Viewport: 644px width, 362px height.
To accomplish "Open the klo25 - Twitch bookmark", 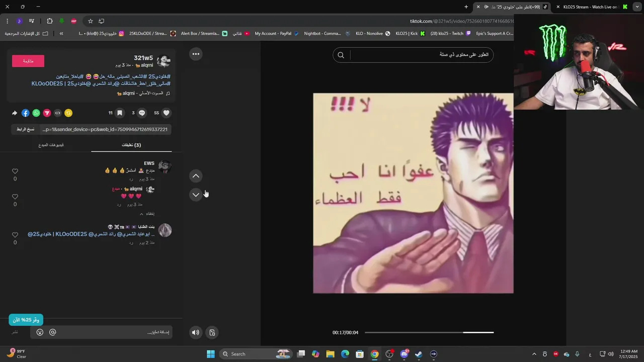I will [451, 34].
